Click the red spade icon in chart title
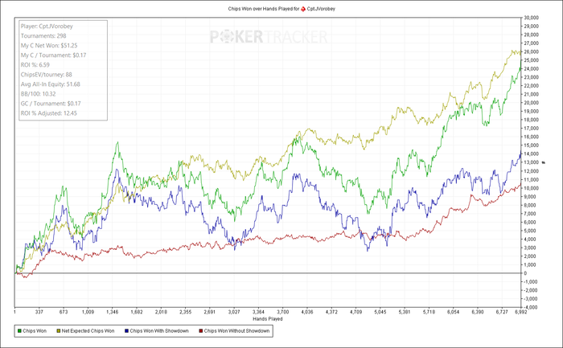 coord(303,9)
